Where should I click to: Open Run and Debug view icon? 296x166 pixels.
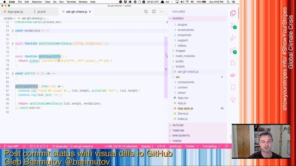233,38
